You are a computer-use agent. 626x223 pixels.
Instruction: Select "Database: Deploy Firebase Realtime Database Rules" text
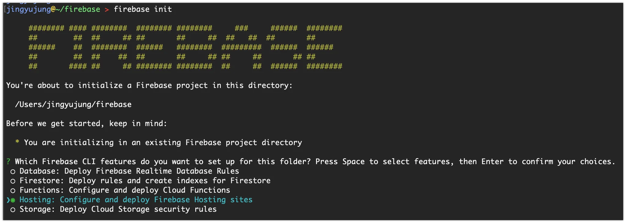click(129, 171)
